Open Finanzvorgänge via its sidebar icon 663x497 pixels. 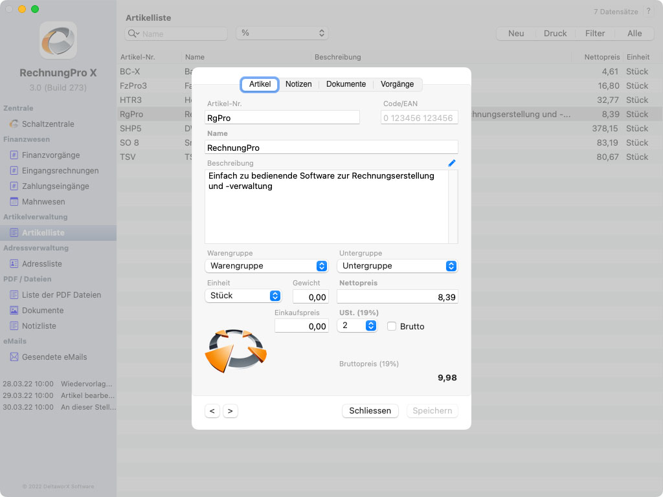(14, 155)
